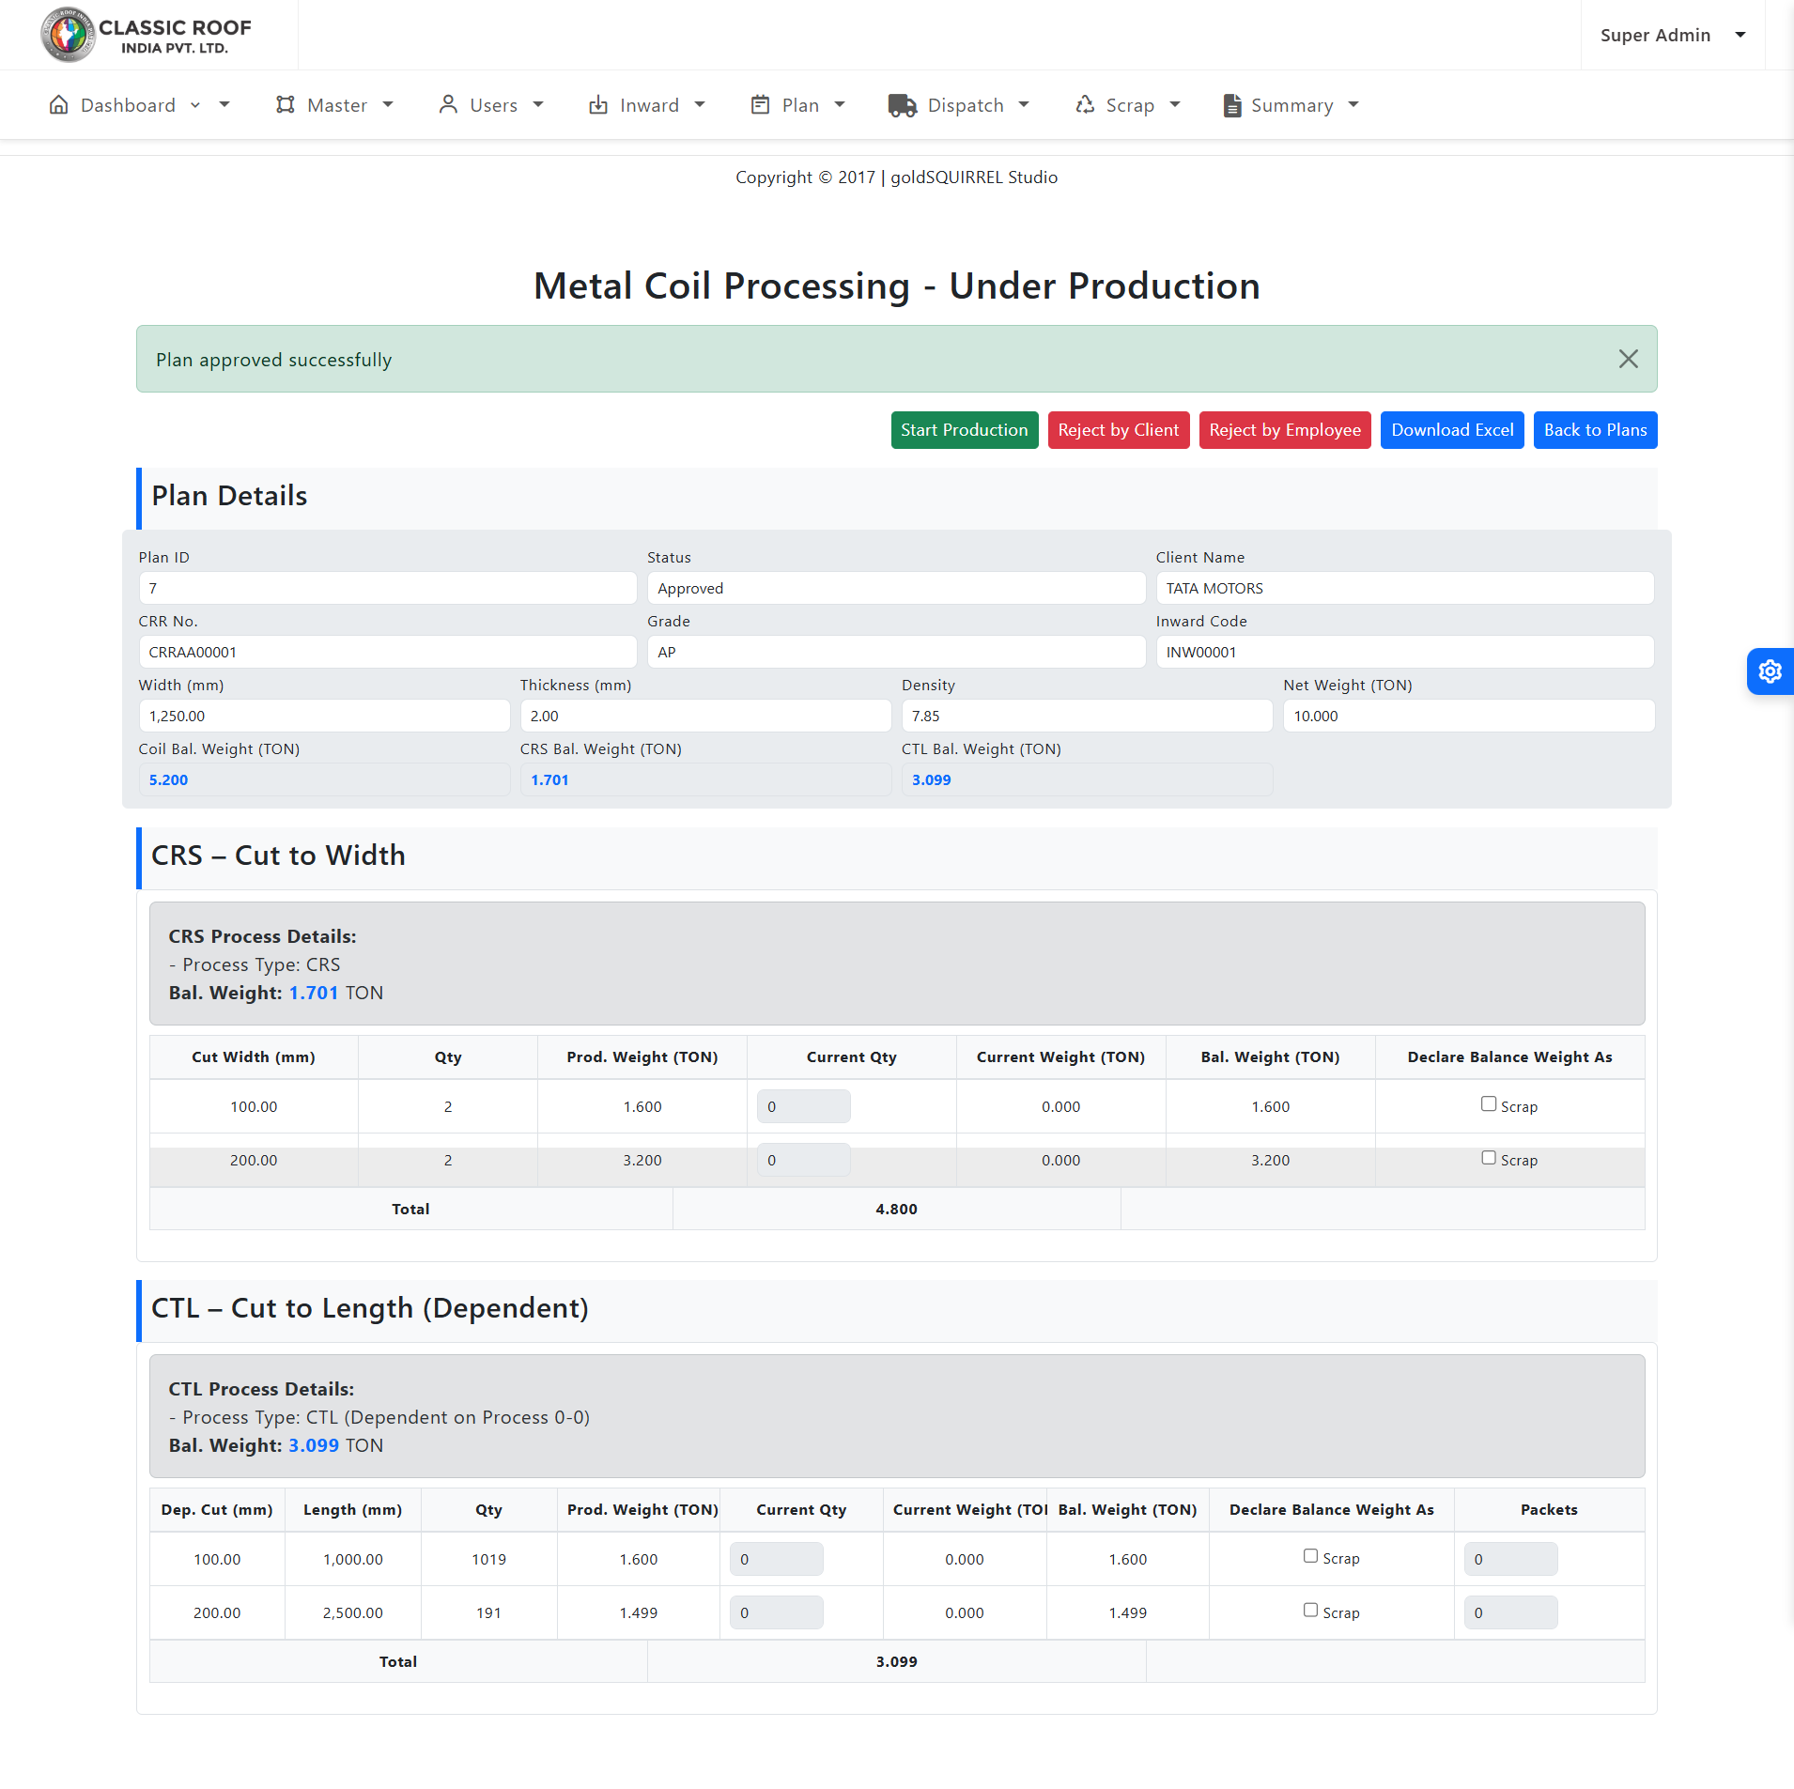Viewport: 1794px width, 1789px height.
Task: Click the Inward download-tray icon
Action: 598,105
